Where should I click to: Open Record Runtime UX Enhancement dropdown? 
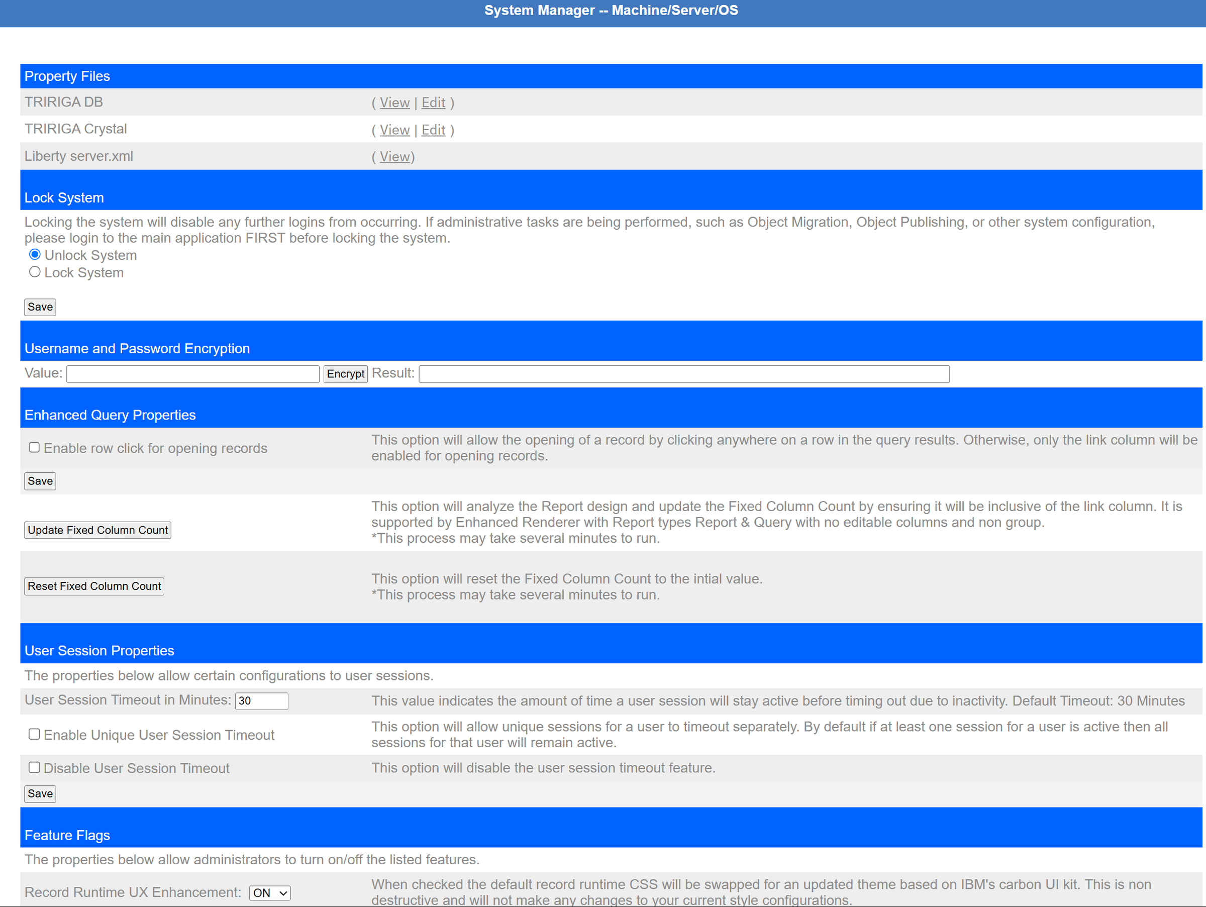(x=270, y=893)
